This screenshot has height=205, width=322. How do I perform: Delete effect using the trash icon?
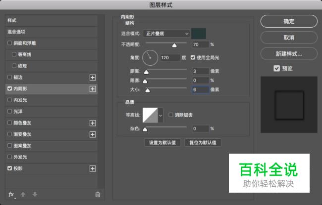point(98,194)
